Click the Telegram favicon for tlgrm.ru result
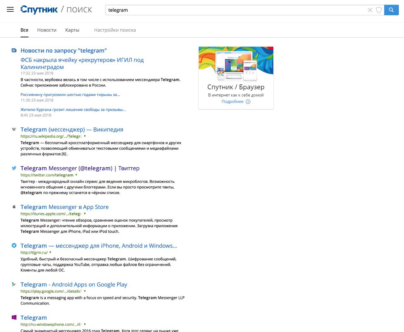 click(14, 246)
